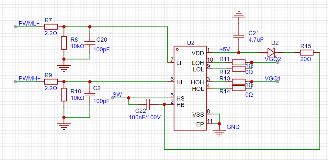The height and width of the screenshot is (160, 328).
Task: Select resistor R10 symbol
Action: 64,95
